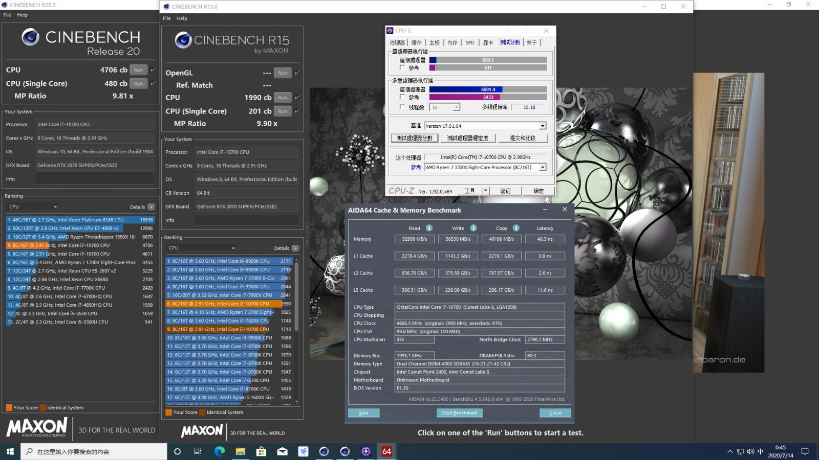819x460 pixels.
Task: Click 提交和比較 submit and compare button
Action: pos(523,138)
